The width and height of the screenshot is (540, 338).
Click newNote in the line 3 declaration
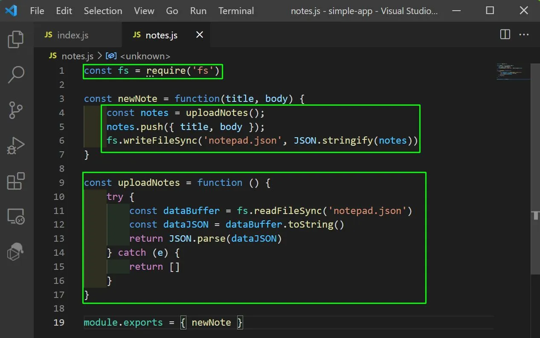tap(137, 98)
